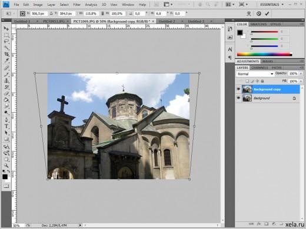Image resolution: width=306 pixels, height=229 pixels.
Task: Open the Opacity slider dropdown arrow
Action: [x=301, y=73]
